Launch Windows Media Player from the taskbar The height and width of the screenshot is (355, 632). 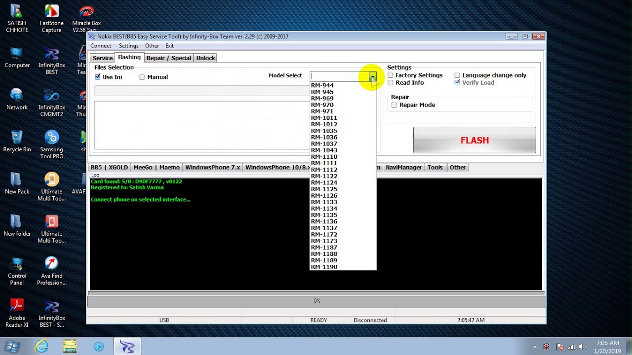(x=99, y=347)
